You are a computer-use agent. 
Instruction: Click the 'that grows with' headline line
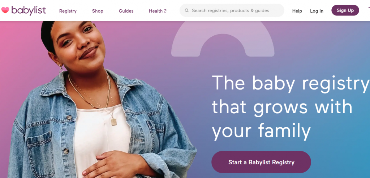tap(282, 106)
